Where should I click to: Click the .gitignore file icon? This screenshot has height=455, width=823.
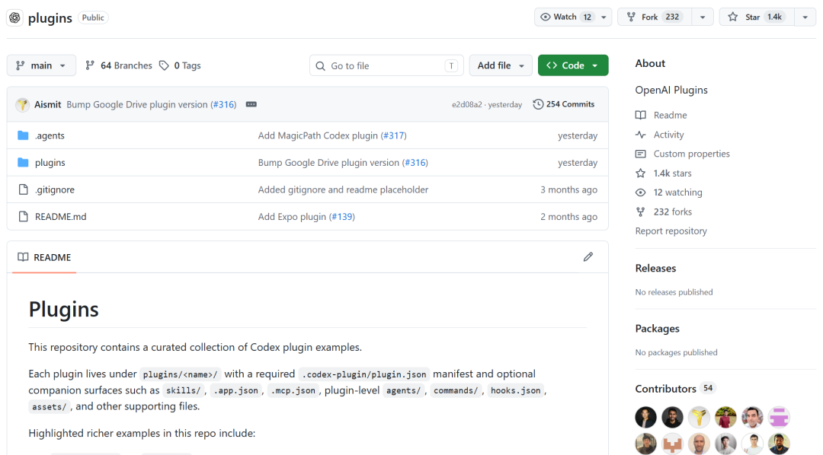click(x=23, y=189)
